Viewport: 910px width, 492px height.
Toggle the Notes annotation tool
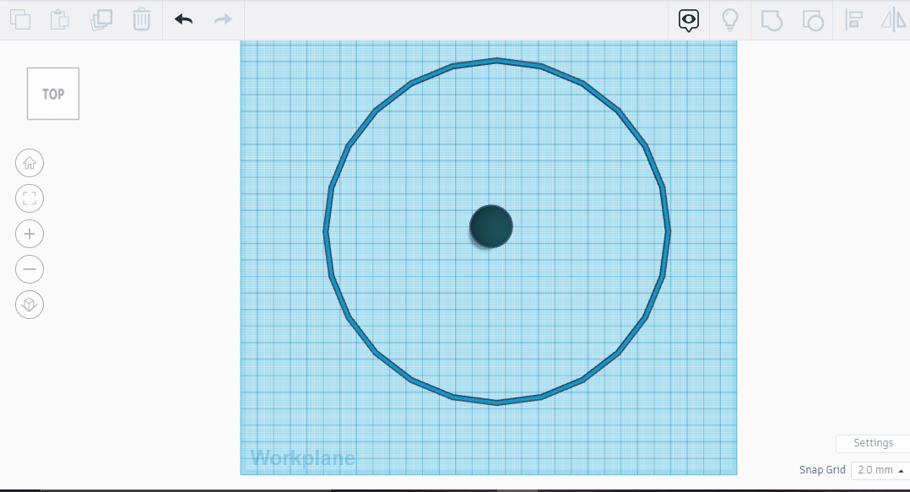point(688,19)
